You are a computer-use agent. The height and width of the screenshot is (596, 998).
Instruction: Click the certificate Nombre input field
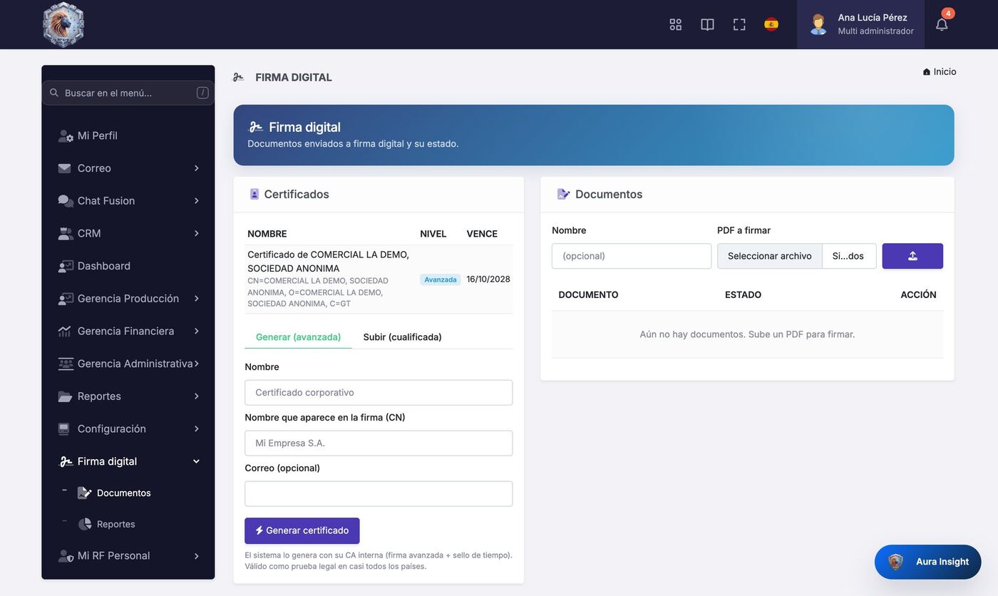[x=379, y=392]
